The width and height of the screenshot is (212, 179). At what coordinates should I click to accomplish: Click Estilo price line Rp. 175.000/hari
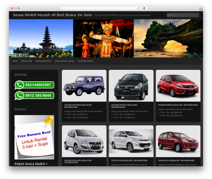[x=123, y=117]
